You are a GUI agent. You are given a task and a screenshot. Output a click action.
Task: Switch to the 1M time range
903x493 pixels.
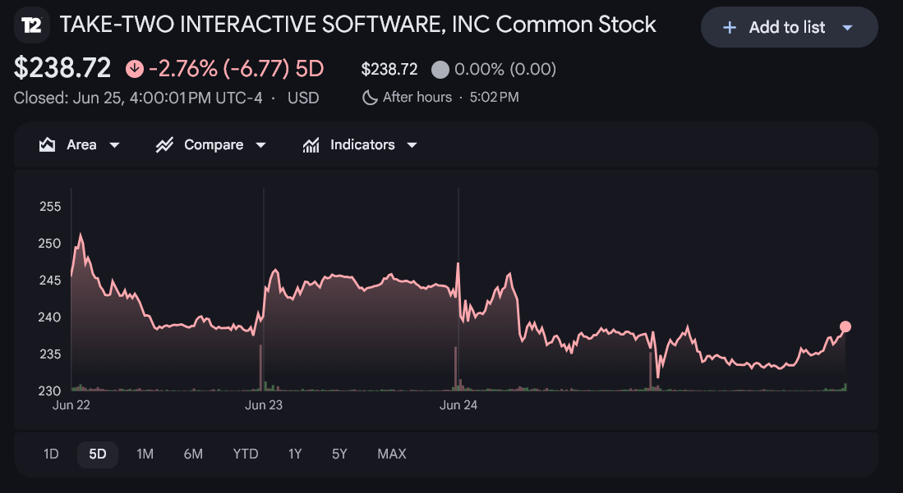(x=145, y=454)
